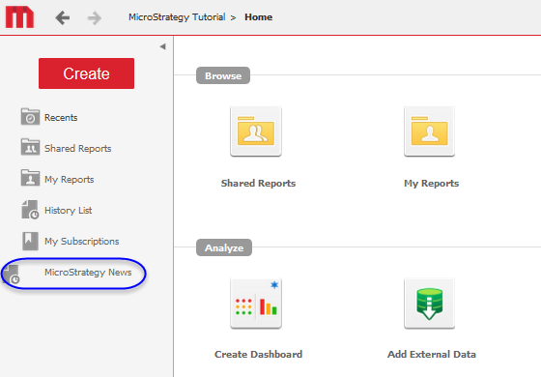541x377 pixels.
Task: Open the Recents folder icon in sidebar
Action: pyautogui.click(x=30, y=117)
